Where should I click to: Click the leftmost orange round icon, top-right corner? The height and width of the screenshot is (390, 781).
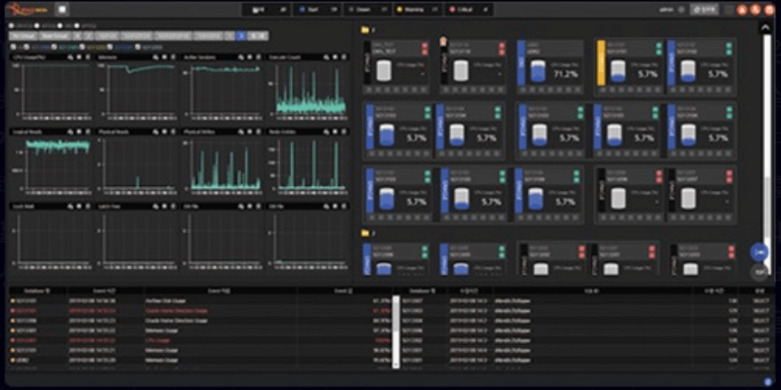(x=742, y=10)
